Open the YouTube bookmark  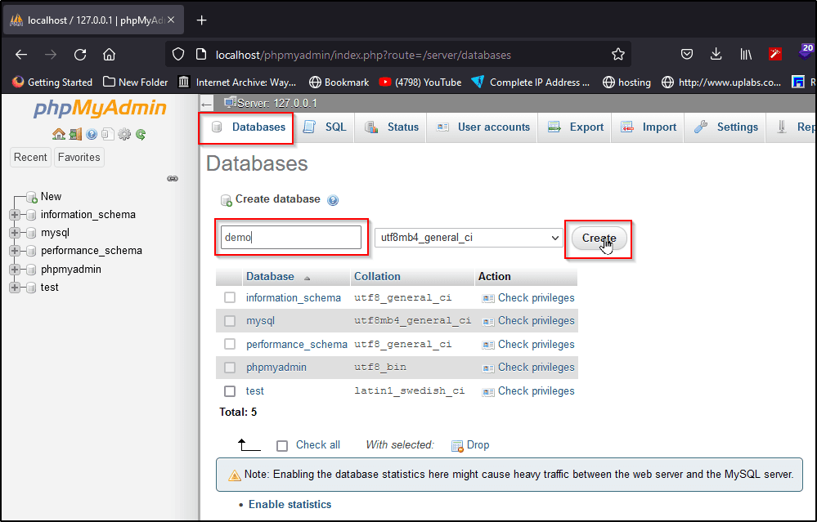coord(420,83)
